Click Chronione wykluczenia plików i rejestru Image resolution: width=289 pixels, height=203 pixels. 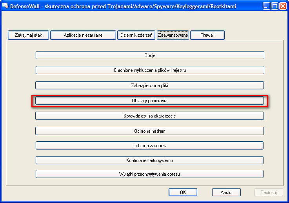point(150,70)
